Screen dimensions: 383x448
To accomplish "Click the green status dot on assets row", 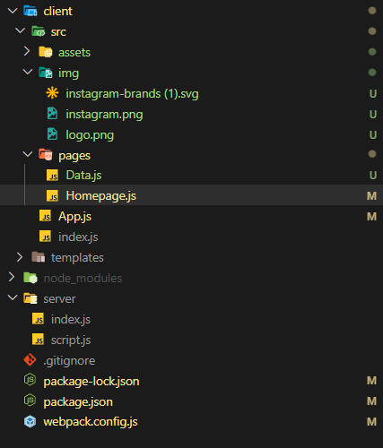I will coord(372,52).
